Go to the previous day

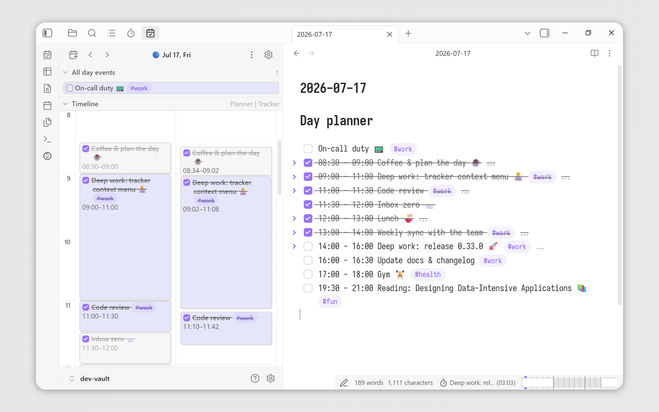[x=90, y=55]
